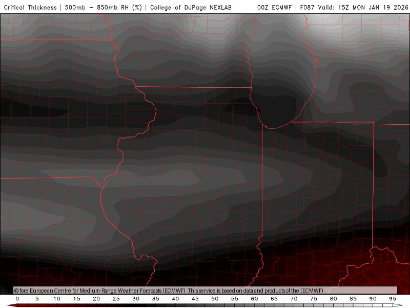
Task: Click the colorbar label "65"
Action: coord(274,299)
